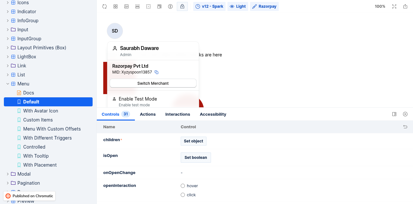Copy the MID with the copy icon

[x=156, y=72]
